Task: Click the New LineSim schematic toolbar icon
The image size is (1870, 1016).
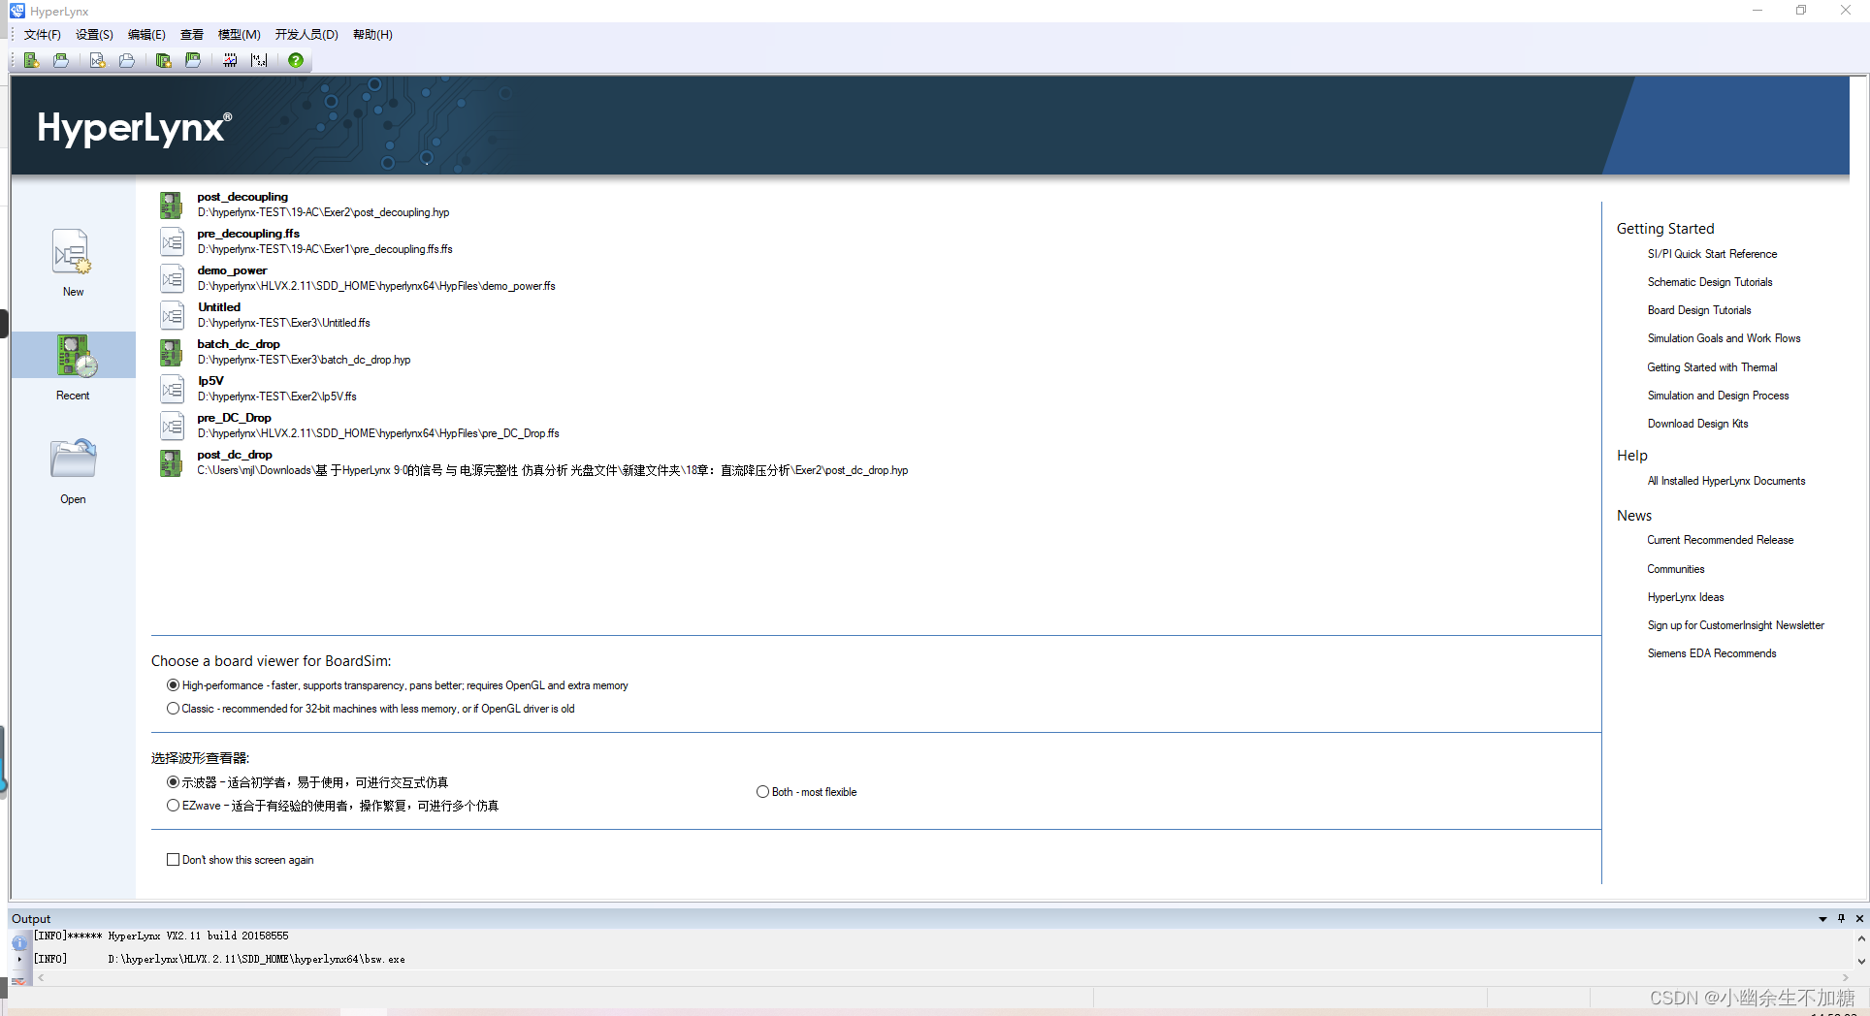Action: tap(97, 60)
